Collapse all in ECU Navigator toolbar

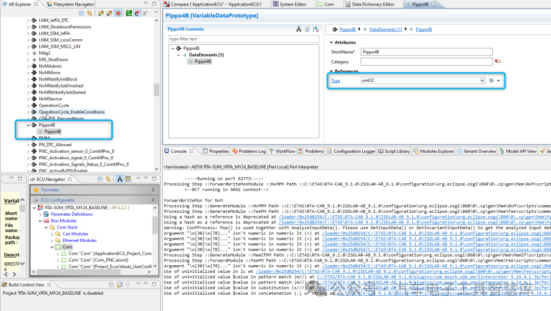coord(100,179)
